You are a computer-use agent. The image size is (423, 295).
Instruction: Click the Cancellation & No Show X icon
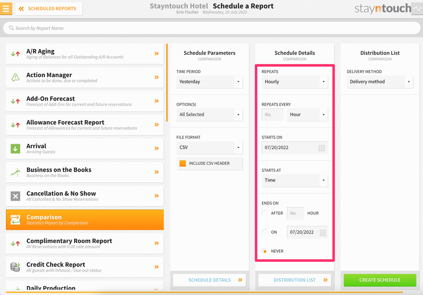(x=15, y=196)
